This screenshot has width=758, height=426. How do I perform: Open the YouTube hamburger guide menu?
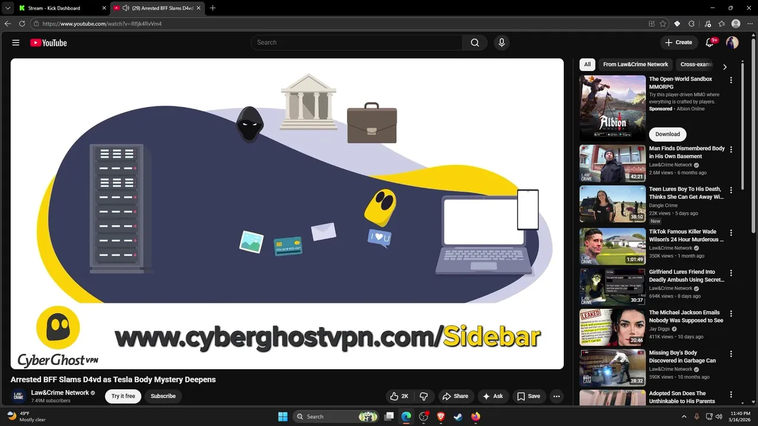pos(16,43)
